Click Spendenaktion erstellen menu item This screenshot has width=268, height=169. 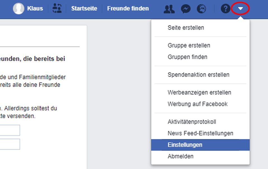click(198, 75)
